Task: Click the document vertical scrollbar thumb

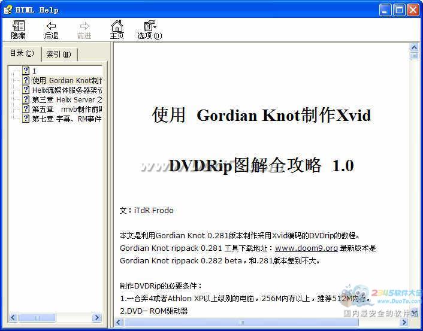Action: (x=414, y=56)
